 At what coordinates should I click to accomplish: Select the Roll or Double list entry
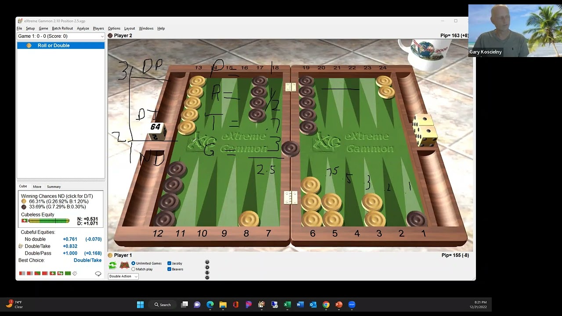61,45
